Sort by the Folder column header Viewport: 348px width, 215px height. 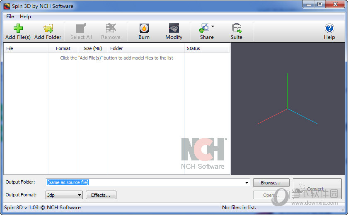pyautogui.click(x=146, y=48)
